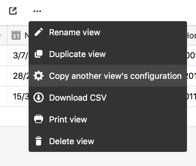The height and width of the screenshot is (166, 196).
Task: Click the date cell starting 28/2
Action: click(x=18, y=76)
